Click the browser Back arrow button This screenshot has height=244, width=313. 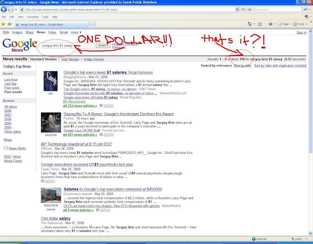click(x=4, y=9)
